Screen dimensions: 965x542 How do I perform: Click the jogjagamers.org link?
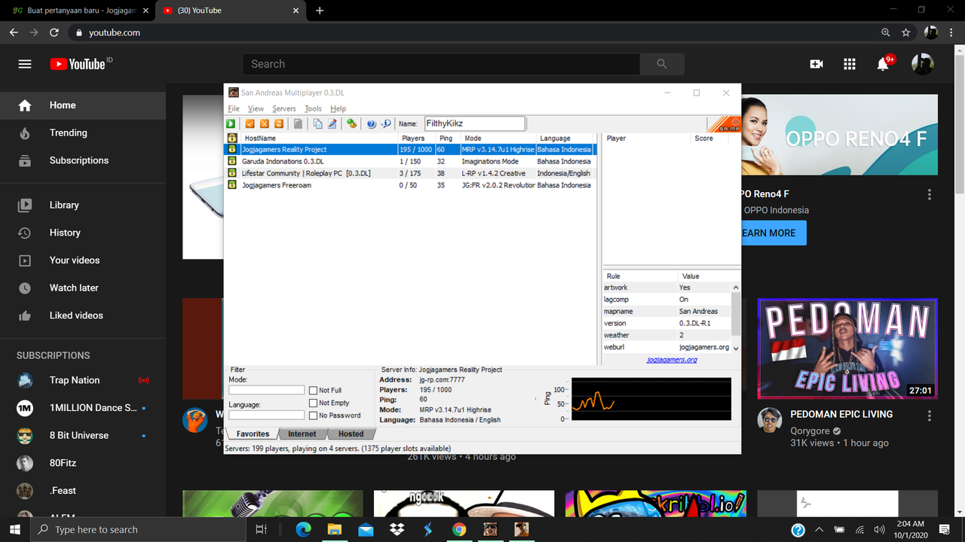(672, 360)
